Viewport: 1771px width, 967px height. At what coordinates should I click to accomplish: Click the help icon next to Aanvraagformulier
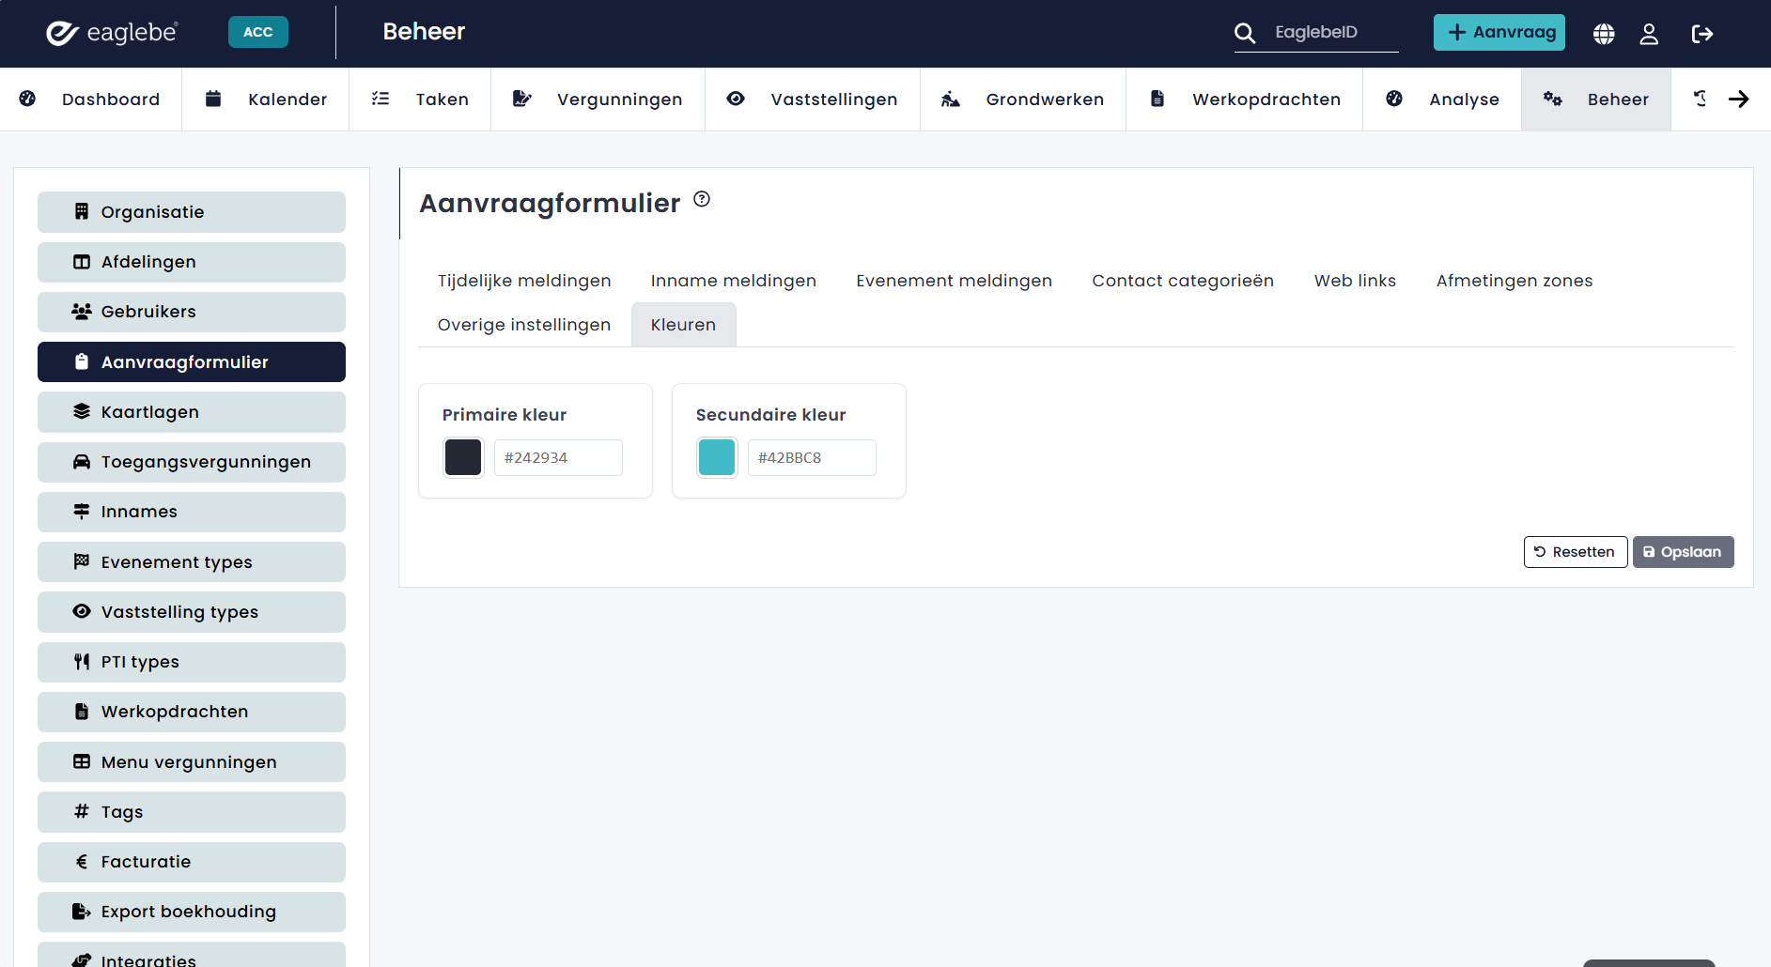702,199
